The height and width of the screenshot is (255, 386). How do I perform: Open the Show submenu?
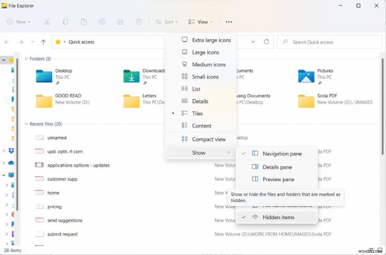pos(201,153)
